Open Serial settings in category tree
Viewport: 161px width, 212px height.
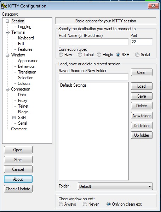click(x=23, y=123)
